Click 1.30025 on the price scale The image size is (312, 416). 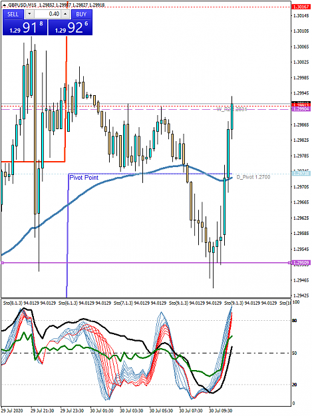pos(301,62)
